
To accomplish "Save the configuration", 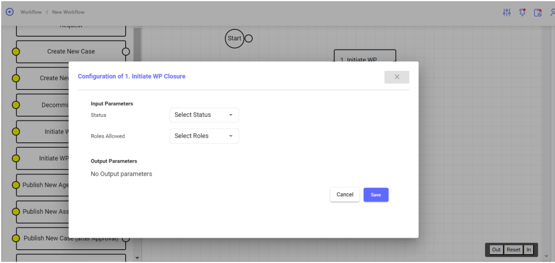I will click(376, 195).
